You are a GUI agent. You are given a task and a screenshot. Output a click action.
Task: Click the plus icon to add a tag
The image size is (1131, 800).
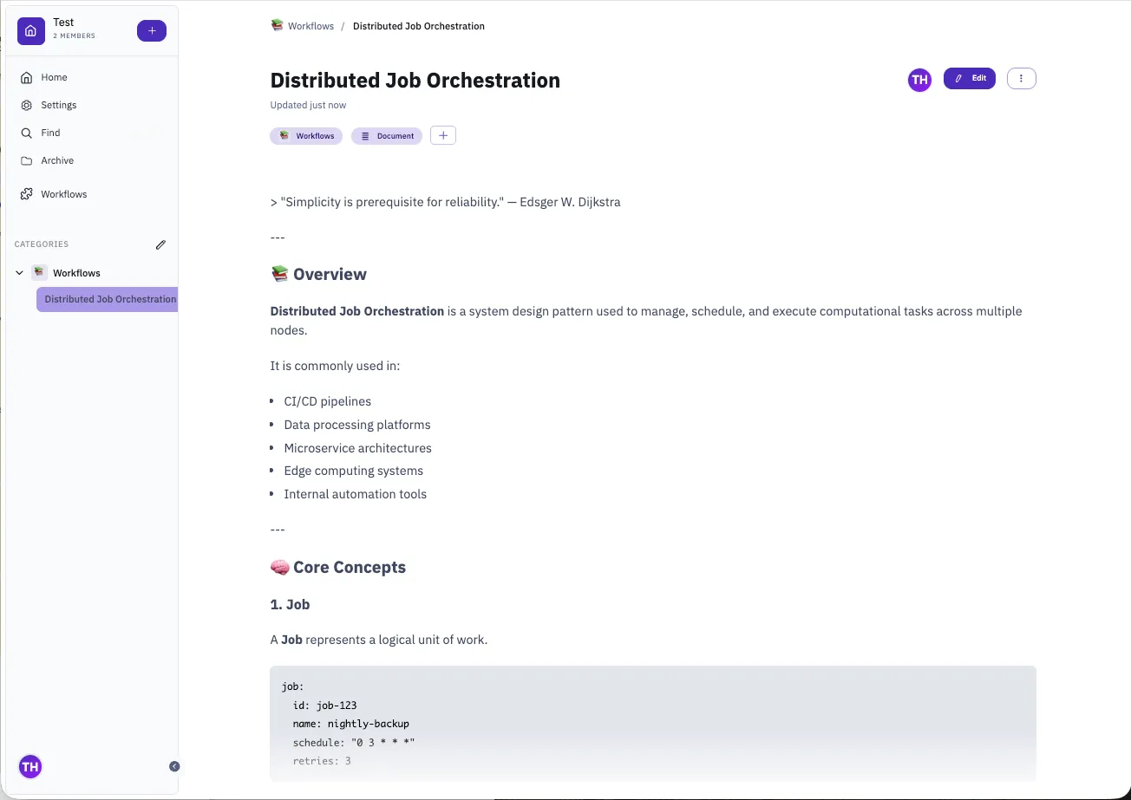[x=442, y=135]
